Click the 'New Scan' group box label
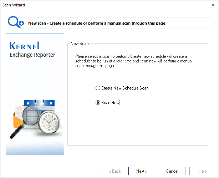This screenshot has width=219, height=178. tap(80, 44)
